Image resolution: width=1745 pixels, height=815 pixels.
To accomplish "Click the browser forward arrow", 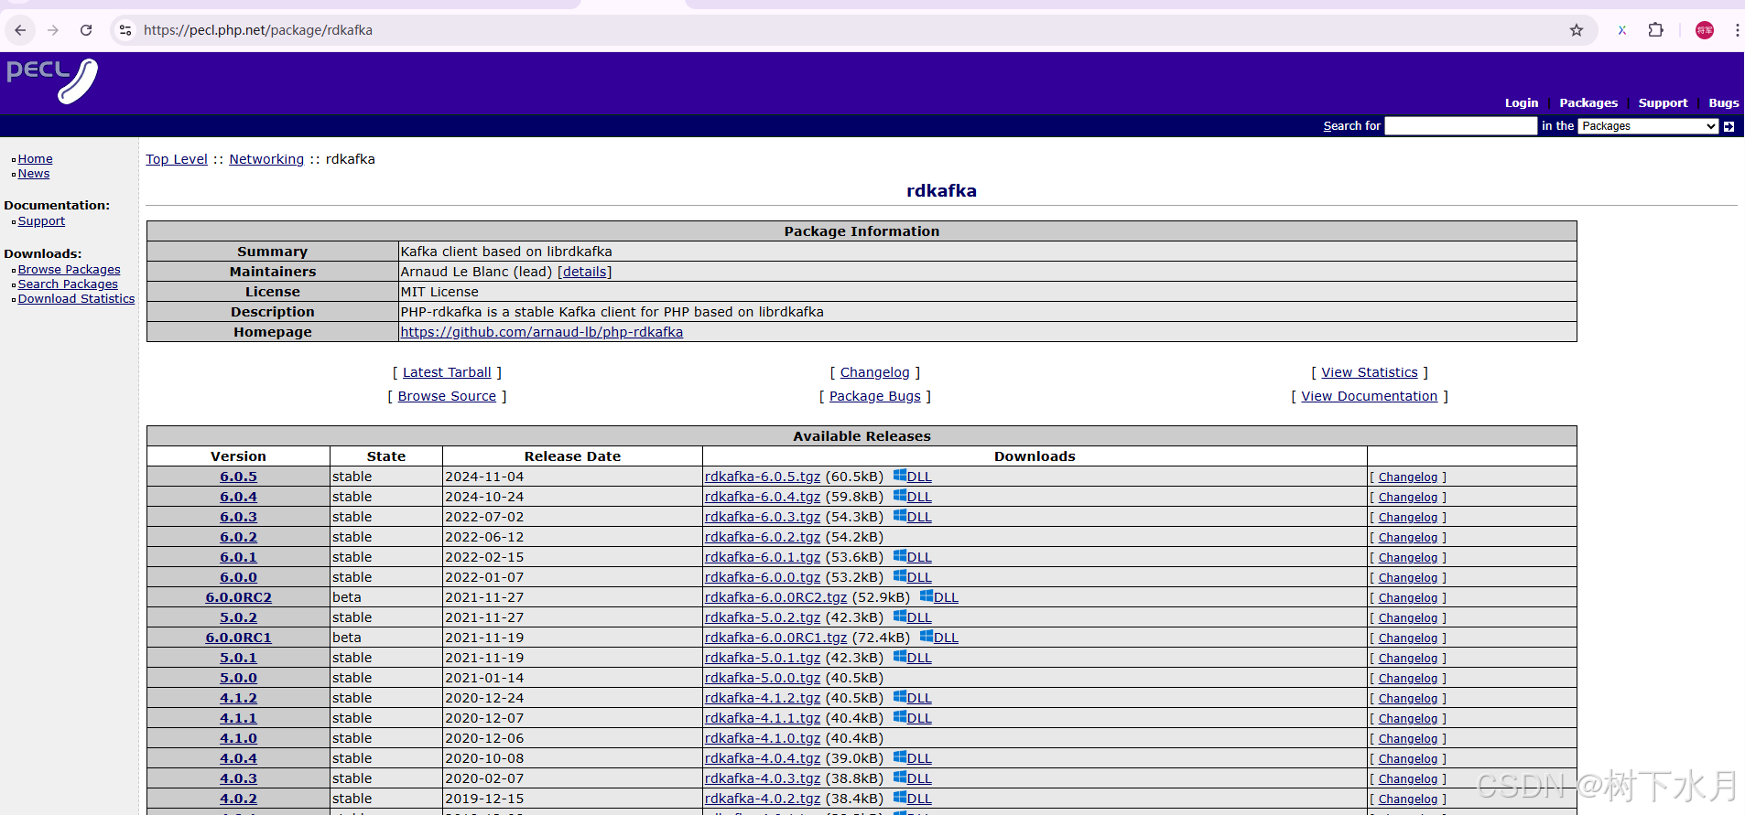I will pyautogui.click(x=53, y=30).
